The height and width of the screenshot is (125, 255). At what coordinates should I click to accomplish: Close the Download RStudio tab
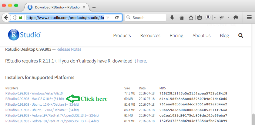[x=84, y=7]
